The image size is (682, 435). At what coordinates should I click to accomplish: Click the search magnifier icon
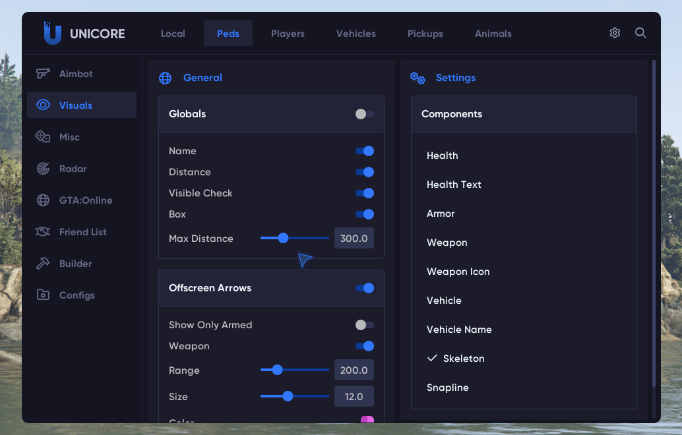coord(640,33)
